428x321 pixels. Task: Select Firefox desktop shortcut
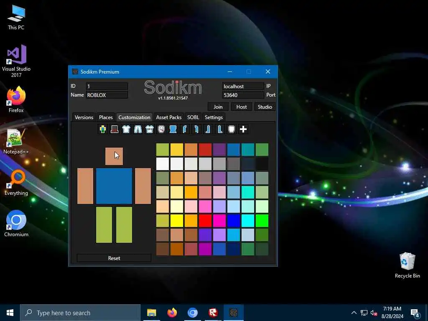(16, 99)
